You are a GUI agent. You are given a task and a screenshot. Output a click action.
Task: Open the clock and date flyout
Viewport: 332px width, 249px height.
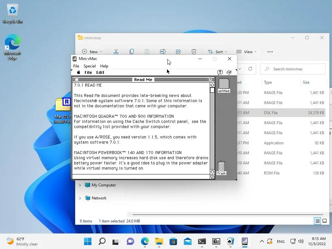pyautogui.click(x=317, y=241)
